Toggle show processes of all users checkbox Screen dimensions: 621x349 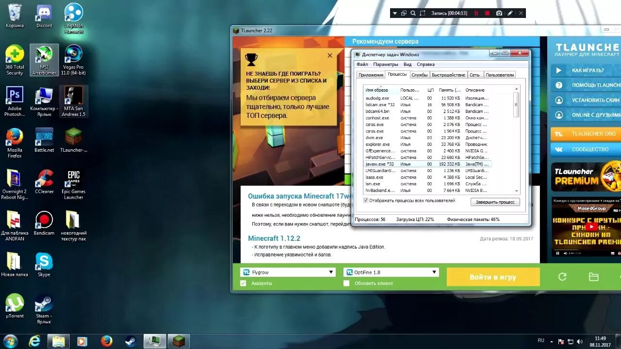[x=366, y=200]
